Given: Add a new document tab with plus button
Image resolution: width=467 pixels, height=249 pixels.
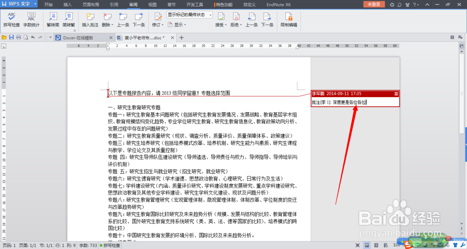Looking at the screenshot, I should point(181,37).
